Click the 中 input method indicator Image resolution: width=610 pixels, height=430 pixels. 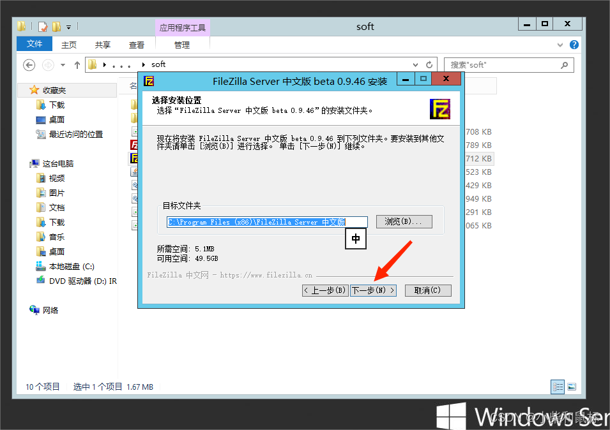coord(356,239)
